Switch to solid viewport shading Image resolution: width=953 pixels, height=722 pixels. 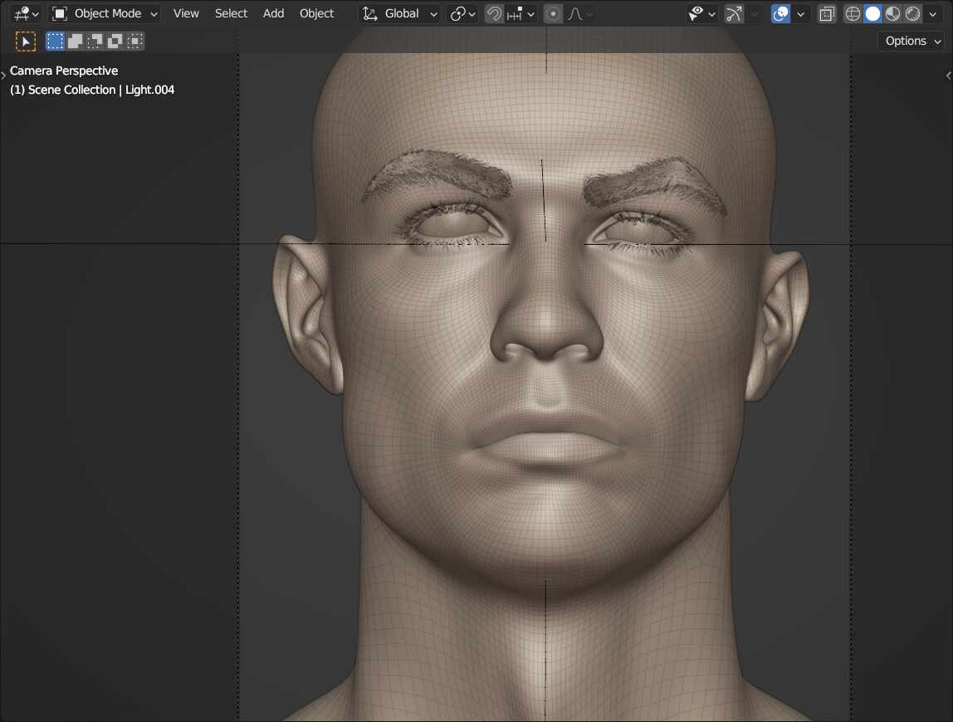click(x=872, y=13)
